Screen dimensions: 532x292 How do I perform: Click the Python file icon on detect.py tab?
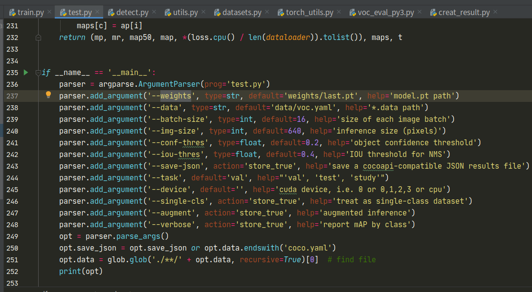point(111,13)
